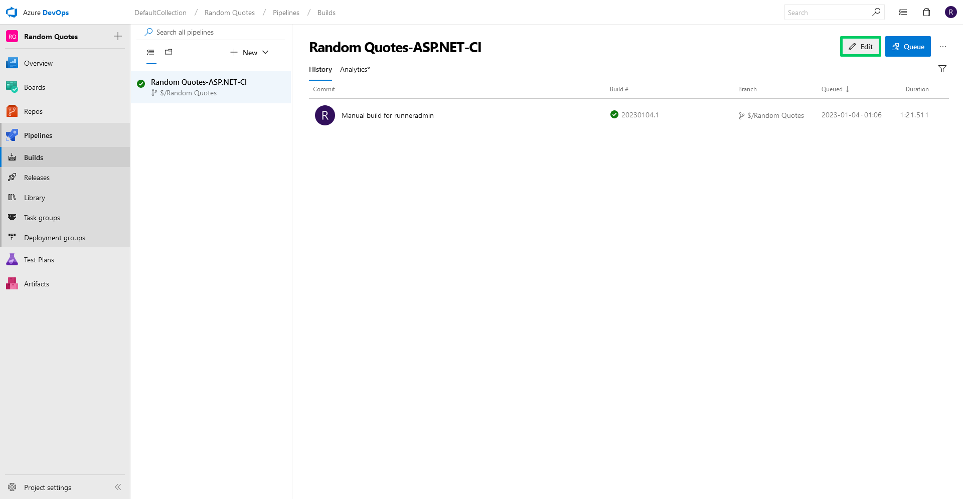
Task: Select Builds in the sidebar
Action: point(65,157)
